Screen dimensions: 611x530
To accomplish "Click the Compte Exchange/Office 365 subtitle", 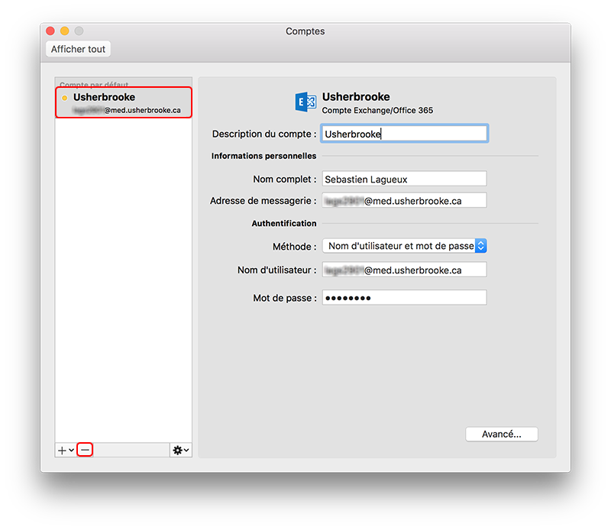I will (377, 111).
